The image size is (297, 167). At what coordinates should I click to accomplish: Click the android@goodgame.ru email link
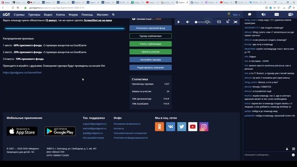[95, 128]
